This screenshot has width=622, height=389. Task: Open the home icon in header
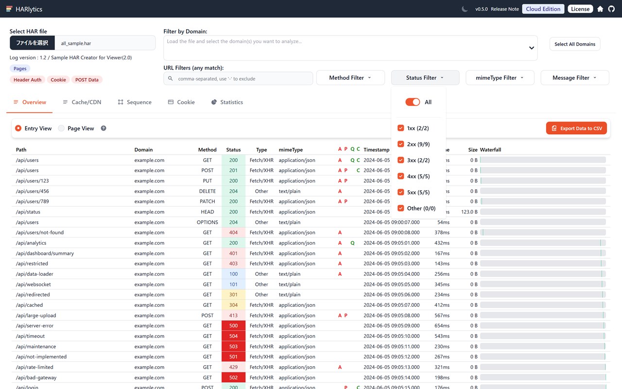click(600, 9)
